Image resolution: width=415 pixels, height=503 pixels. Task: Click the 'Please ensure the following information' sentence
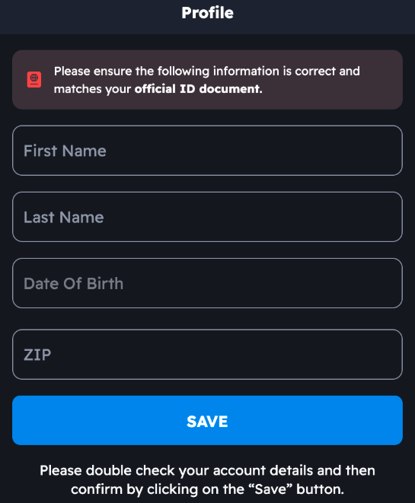click(207, 72)
